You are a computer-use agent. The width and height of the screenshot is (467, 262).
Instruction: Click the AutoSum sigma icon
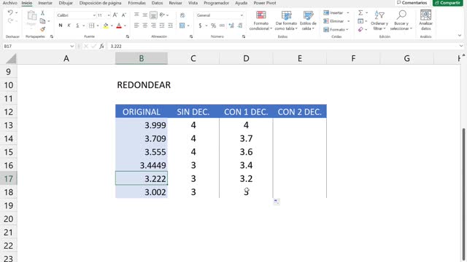coord(360,13)
